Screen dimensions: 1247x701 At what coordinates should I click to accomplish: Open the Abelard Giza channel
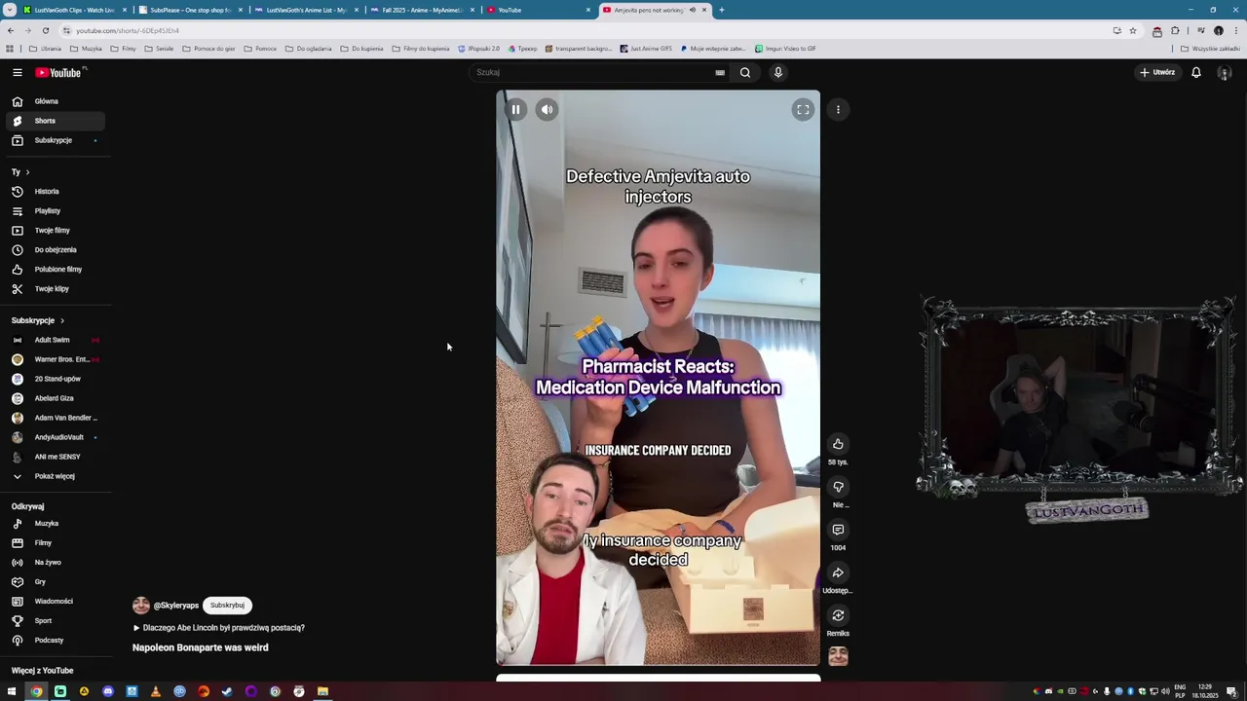point(55,398)
